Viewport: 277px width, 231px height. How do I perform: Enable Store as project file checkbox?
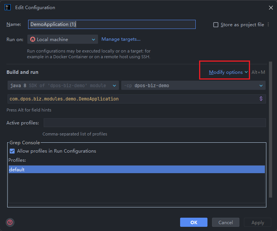[x=216, y=25]
